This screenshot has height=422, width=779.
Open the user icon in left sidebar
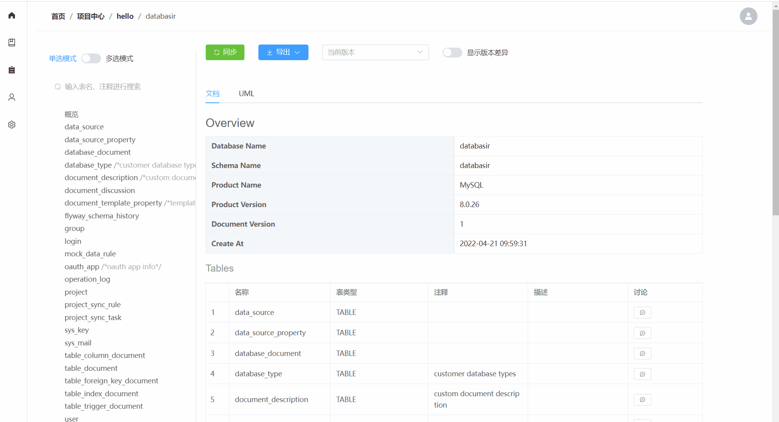click(12, 97)
